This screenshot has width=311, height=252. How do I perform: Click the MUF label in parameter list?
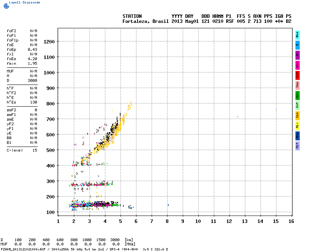10,71
